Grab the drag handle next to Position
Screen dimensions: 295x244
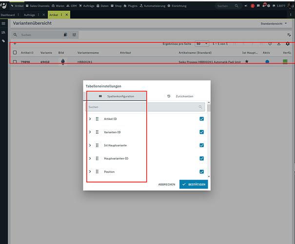(x=97, y=171)
